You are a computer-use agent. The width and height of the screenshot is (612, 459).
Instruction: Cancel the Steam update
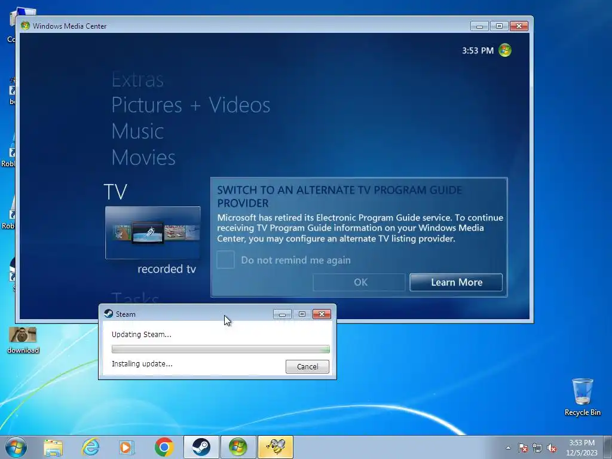(307, 366)
